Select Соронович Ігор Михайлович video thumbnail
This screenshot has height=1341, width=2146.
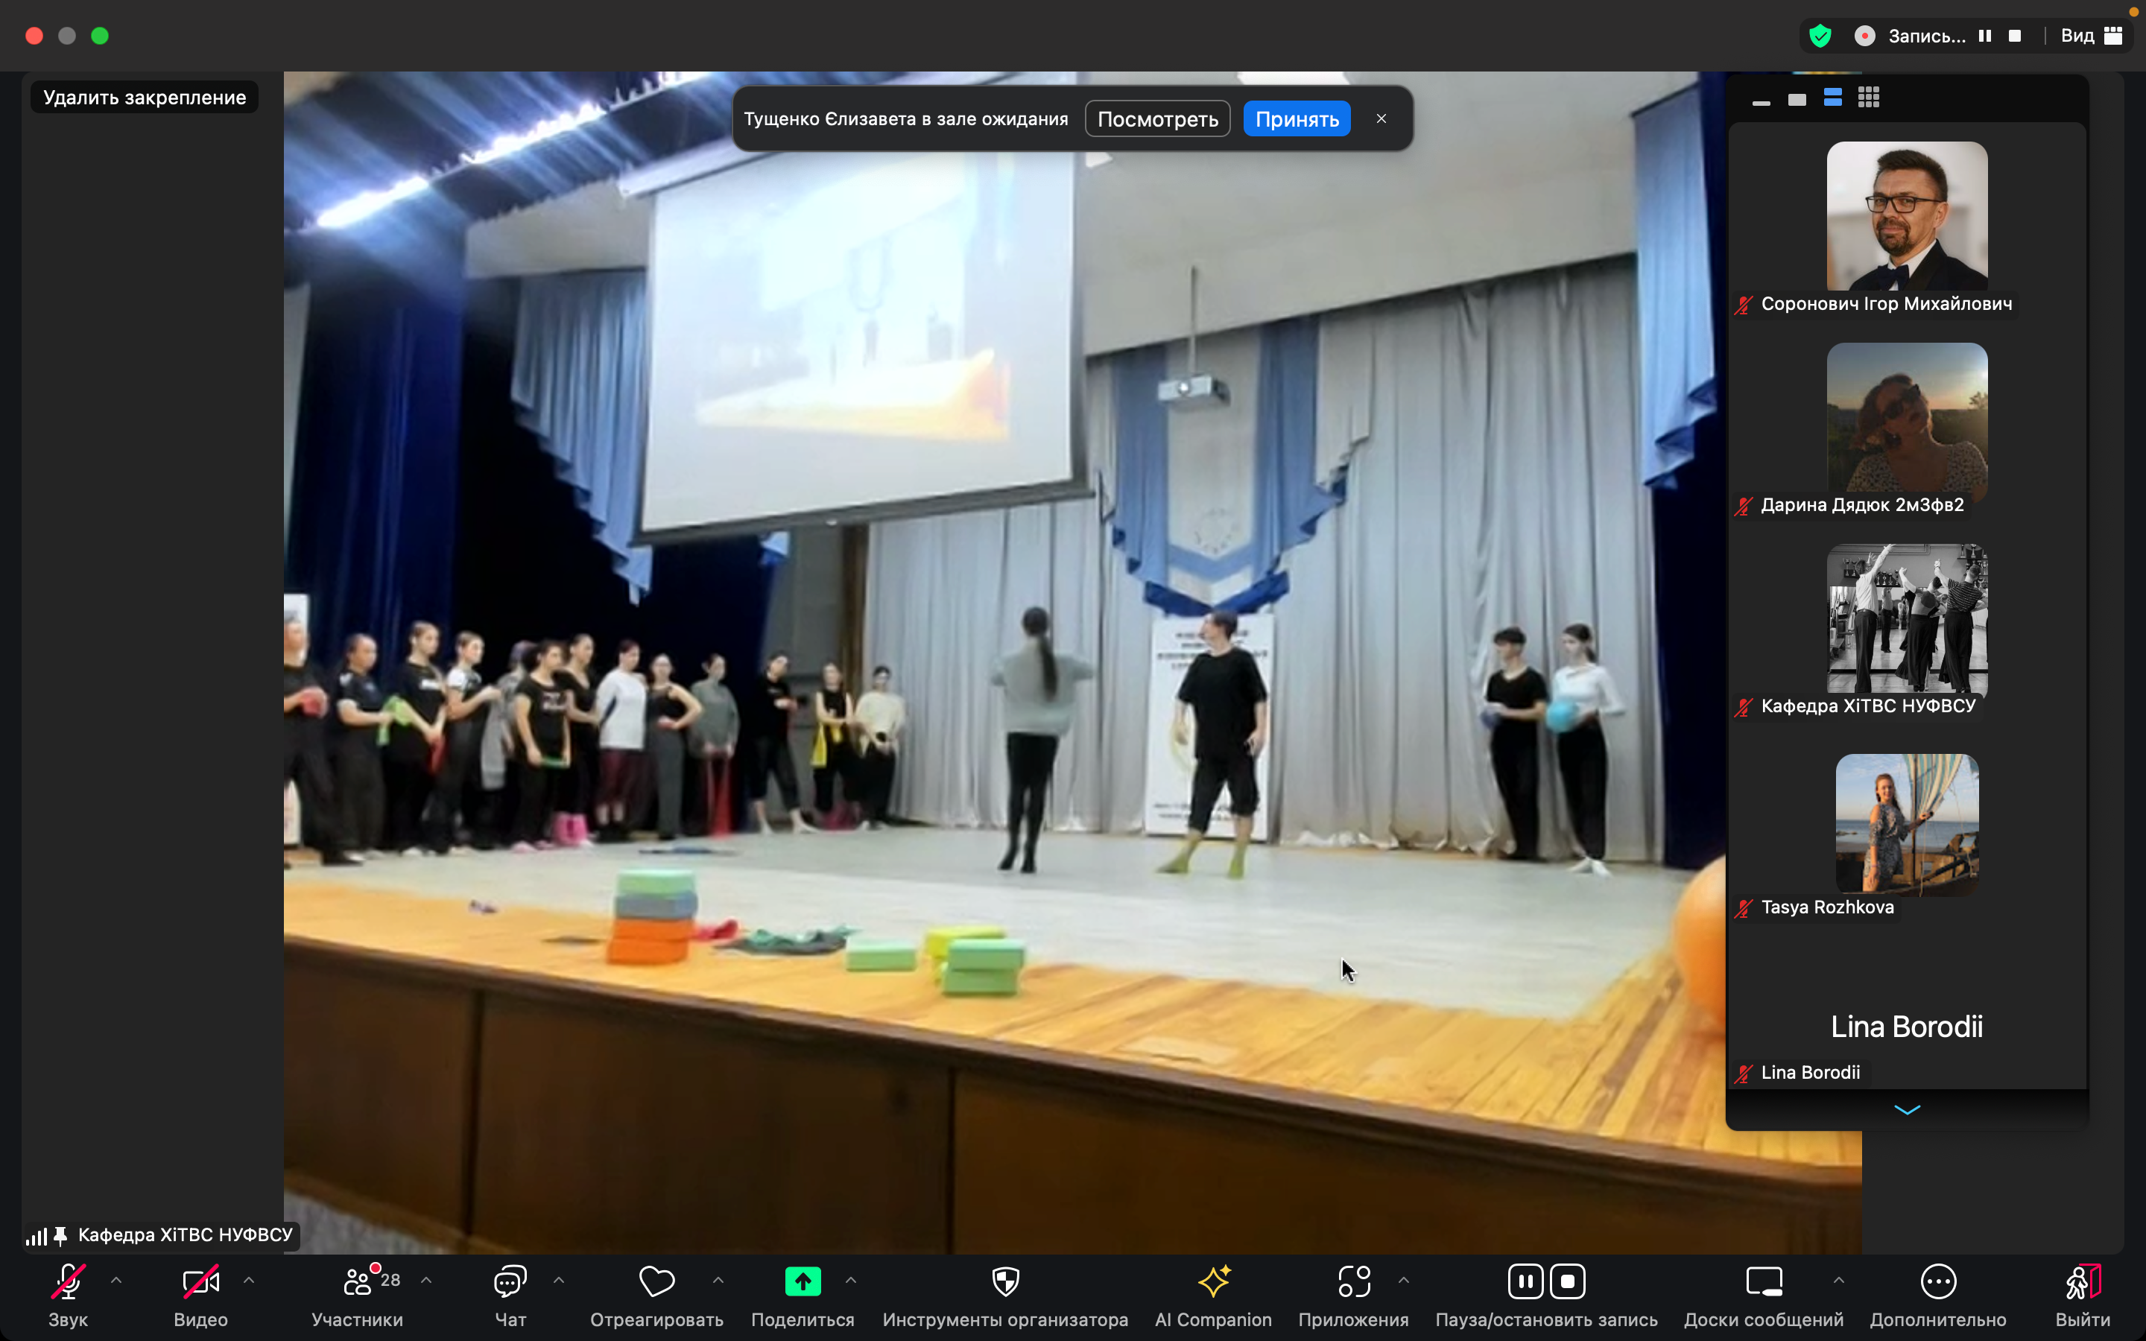[x=1907, y=215]
